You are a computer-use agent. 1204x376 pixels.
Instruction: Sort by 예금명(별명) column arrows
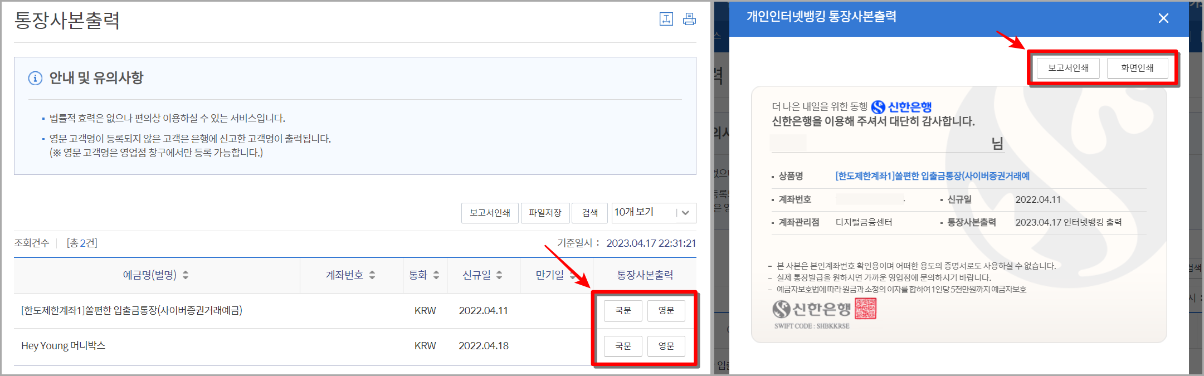pyautogui.click(x=186, y=275)
